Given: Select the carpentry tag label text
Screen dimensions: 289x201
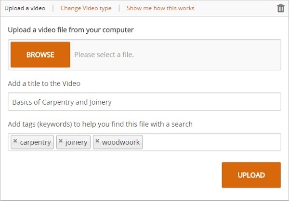Looking at the screenshot, I should pos(35,142).
